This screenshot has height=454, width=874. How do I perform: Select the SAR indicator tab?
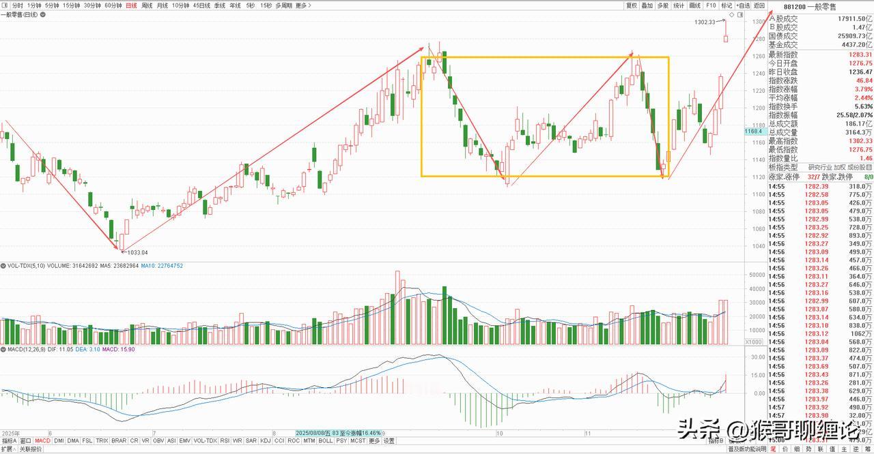[251, 440]
